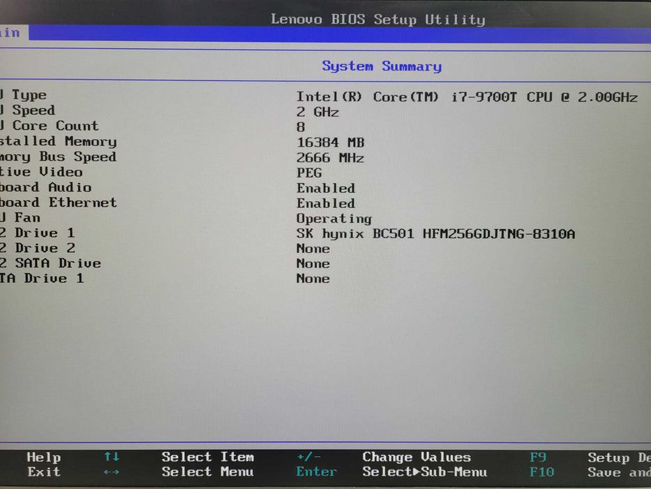Click the 2666 MHz value
651x489 pixels.
331,158
